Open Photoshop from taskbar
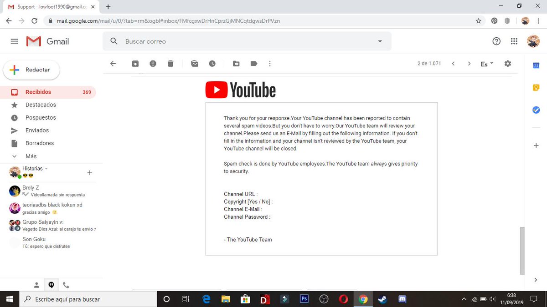547x307 pixels. coord(304,299)
